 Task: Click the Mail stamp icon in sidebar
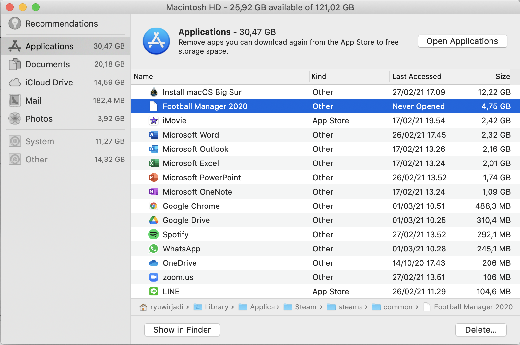15,100
